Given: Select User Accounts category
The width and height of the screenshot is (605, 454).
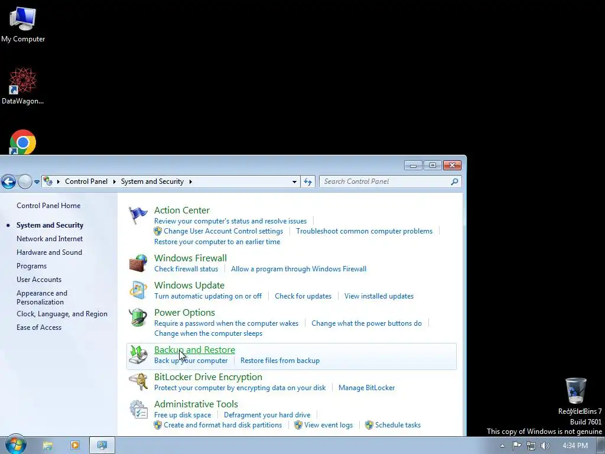Looking at the screenshot, I should pos(39,280).
